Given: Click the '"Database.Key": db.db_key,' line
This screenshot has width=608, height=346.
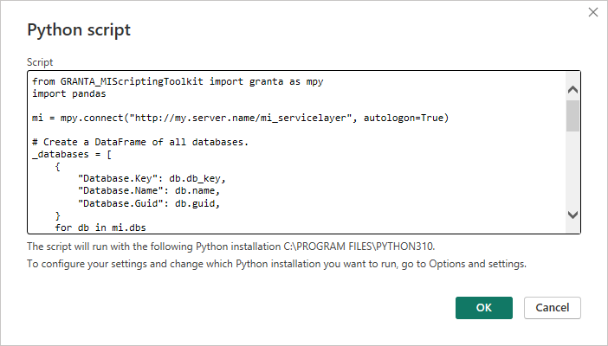Looking at the screenshot, I should [152, 178].
